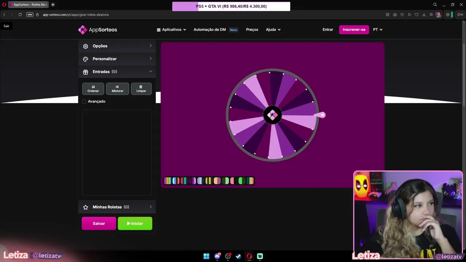The width and height of the screenshot is (466, 262).
Task: Select the cyan-blue-red palette swatch
Action: coord(176,181)
